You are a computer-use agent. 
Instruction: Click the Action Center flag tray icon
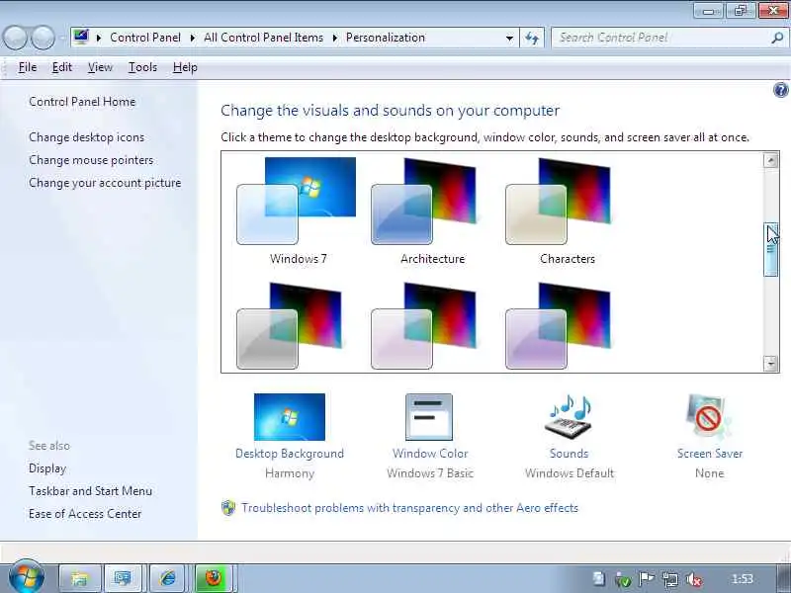647,580
